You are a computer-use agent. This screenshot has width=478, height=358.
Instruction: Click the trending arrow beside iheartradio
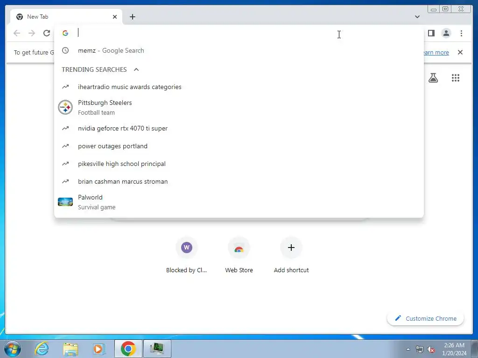pos(65,87)
